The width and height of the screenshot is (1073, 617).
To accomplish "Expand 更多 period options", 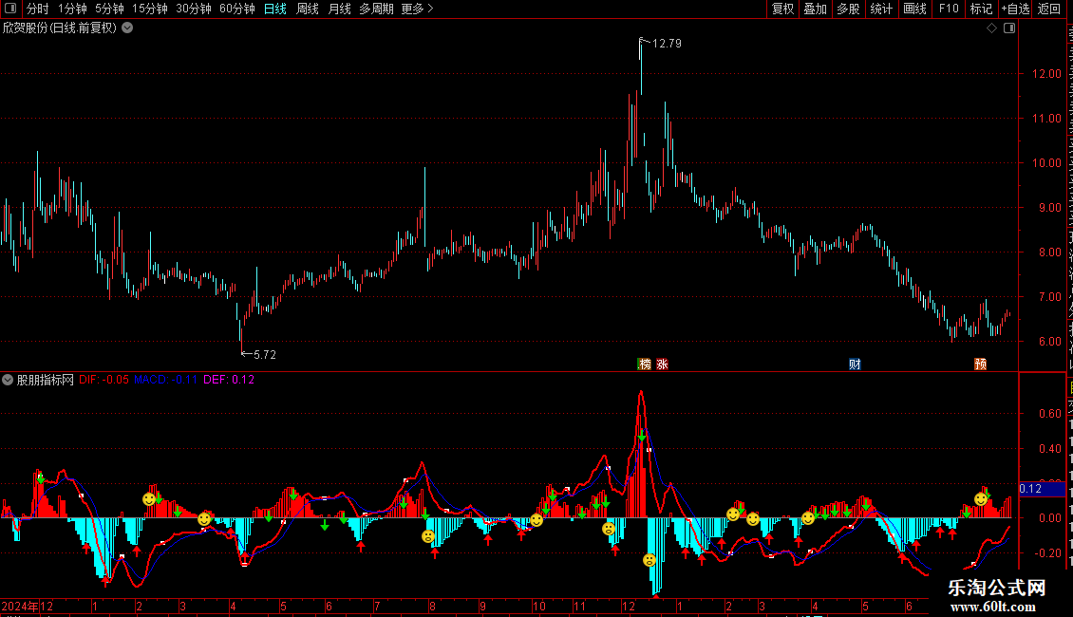I will pos(417,9).
